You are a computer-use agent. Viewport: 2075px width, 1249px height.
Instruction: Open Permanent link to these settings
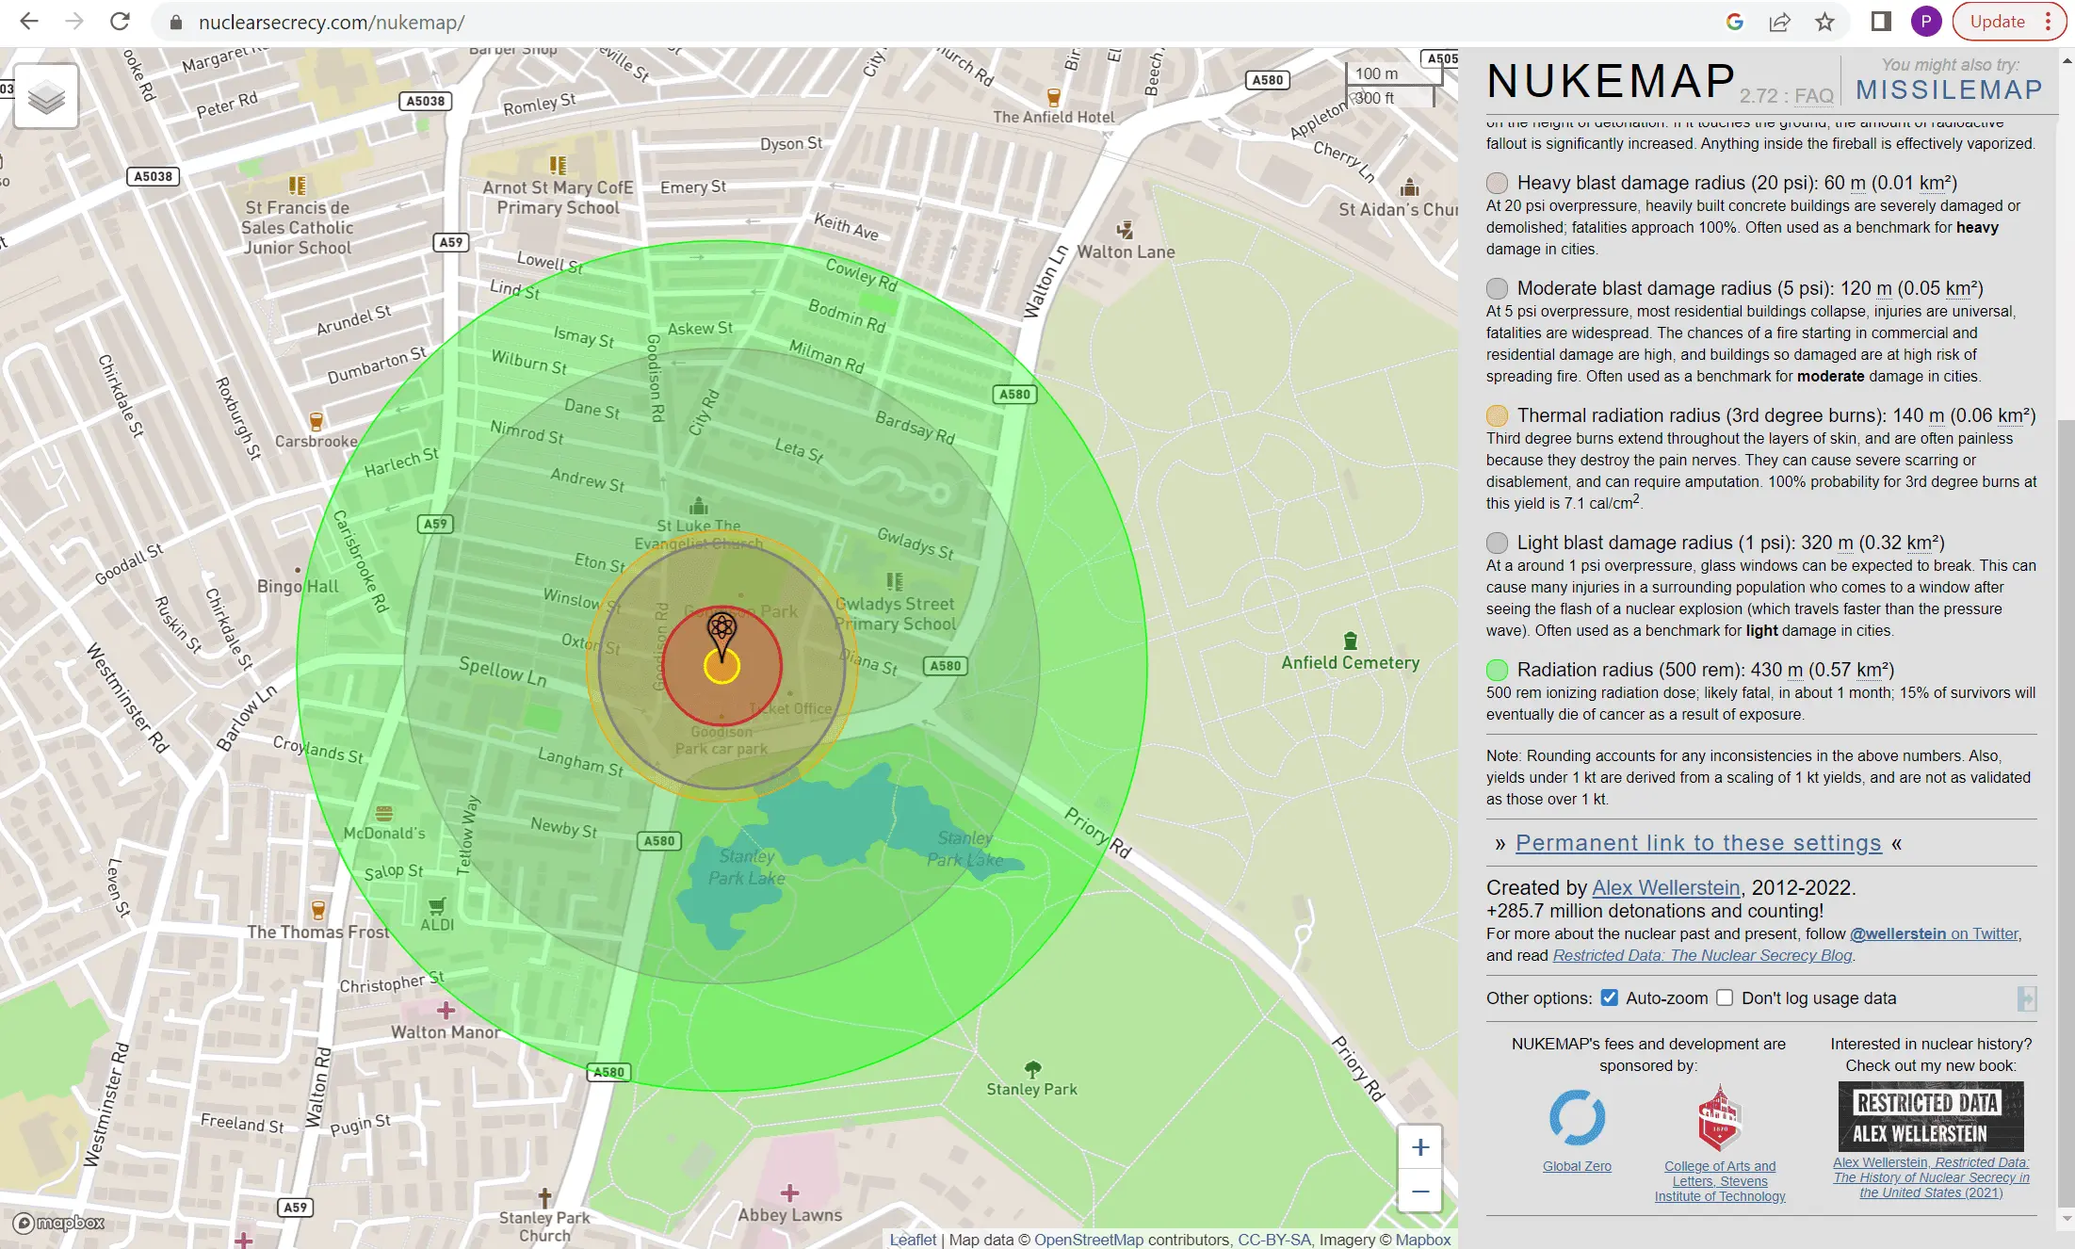click(x=1698, y=843)
